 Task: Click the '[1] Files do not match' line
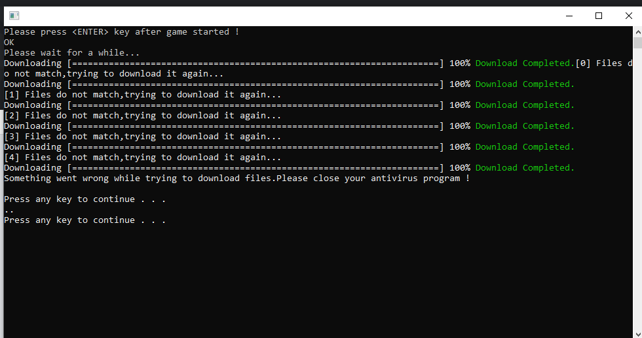[x=143, y=95]
